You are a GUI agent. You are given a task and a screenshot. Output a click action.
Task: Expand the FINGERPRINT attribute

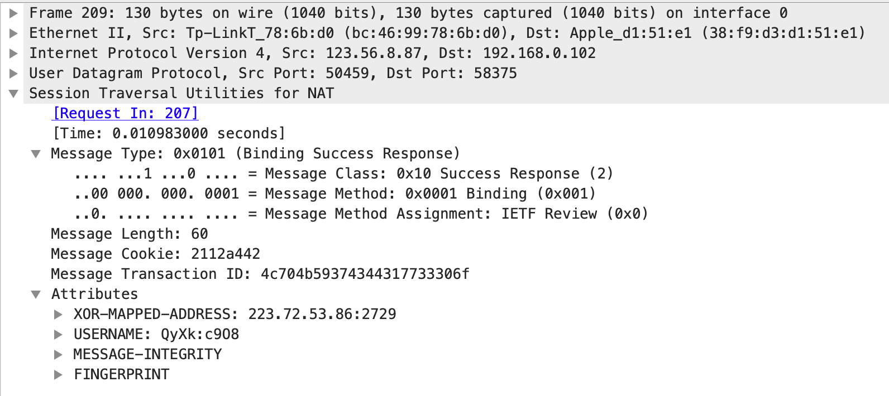point(59,374)
